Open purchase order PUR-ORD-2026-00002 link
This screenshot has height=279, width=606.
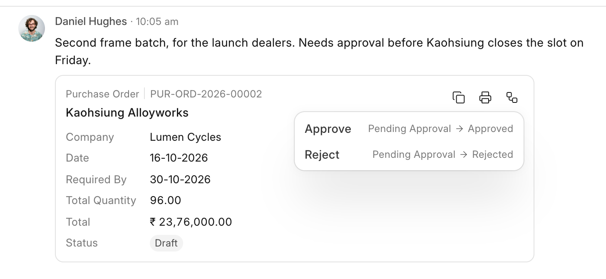pos(206,94)
